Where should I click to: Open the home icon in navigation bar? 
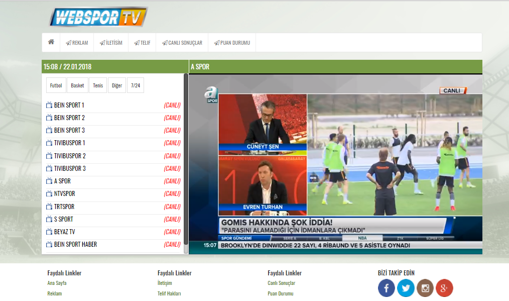pos(51,42)
